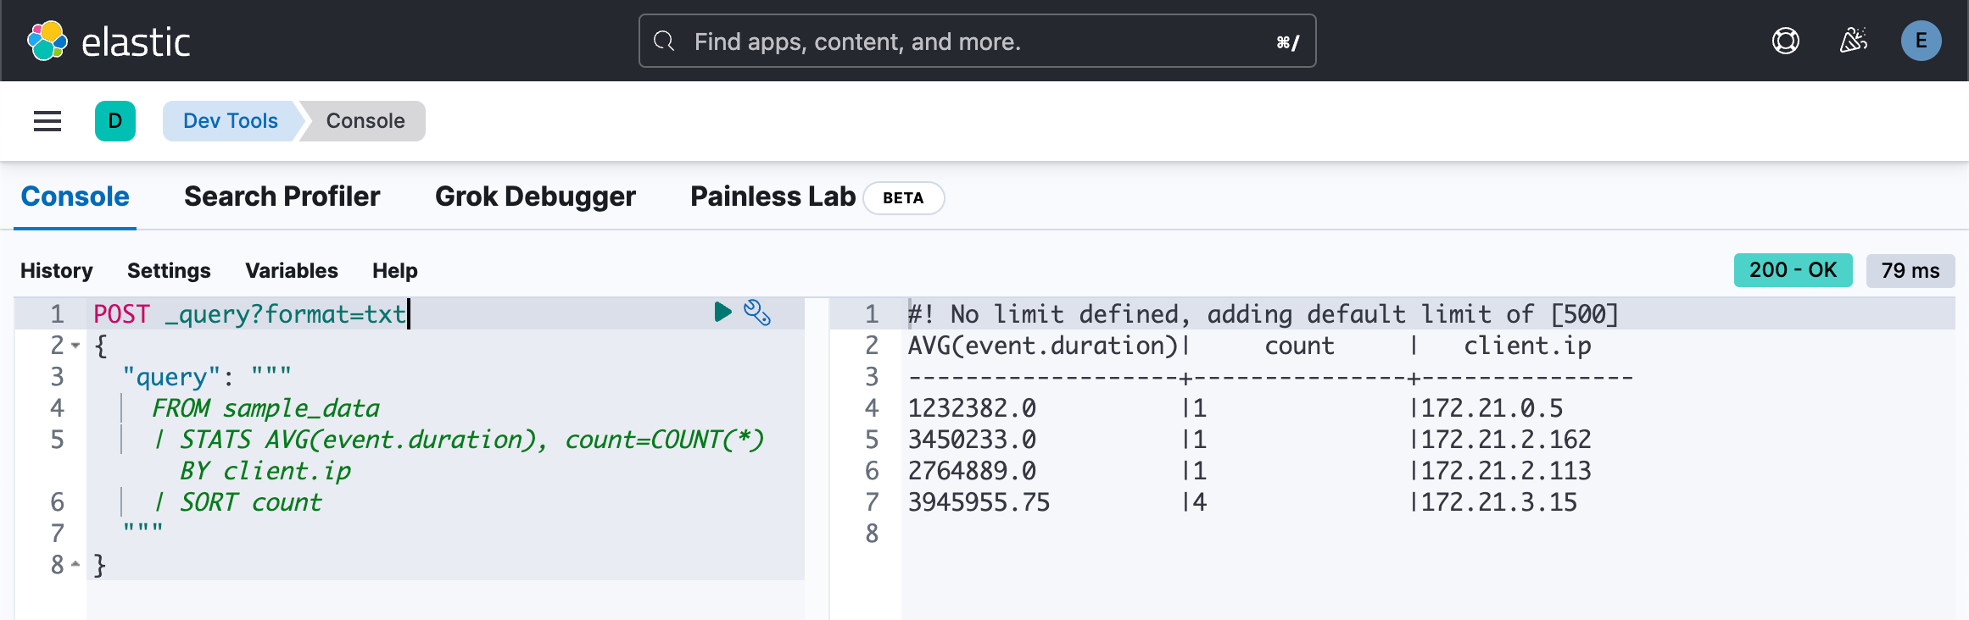Click the fold arrow on line 8
The image size is (1969, 620).
pyautogui.click(x=75, y=564)
